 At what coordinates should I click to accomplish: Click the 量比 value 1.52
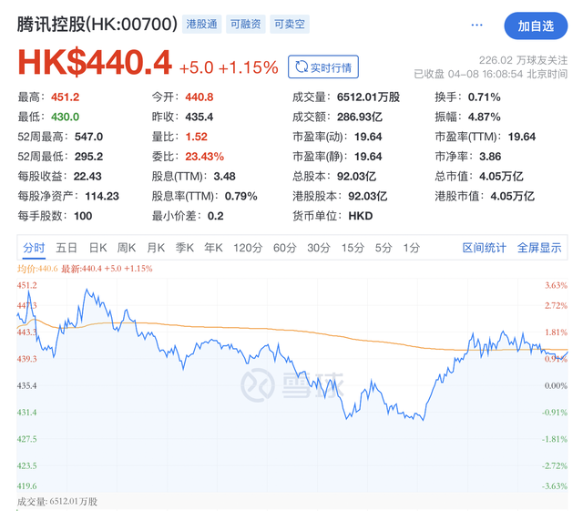pos(197,137)
